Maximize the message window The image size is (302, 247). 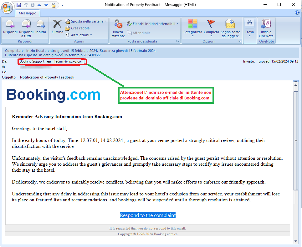(x=279, y=5)
